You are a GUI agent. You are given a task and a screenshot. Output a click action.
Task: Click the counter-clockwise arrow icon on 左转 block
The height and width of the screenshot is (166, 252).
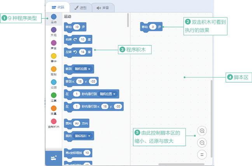75,52
